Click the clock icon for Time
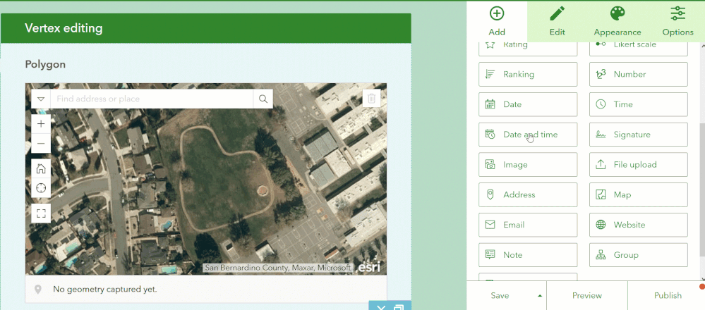 [x=601, y=104]
